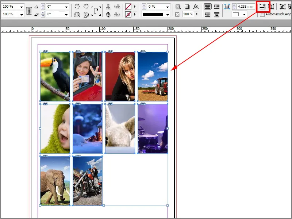Expand the stroke color flyout arrow
This screenshot has height=219, width=292.
point(135,14)
